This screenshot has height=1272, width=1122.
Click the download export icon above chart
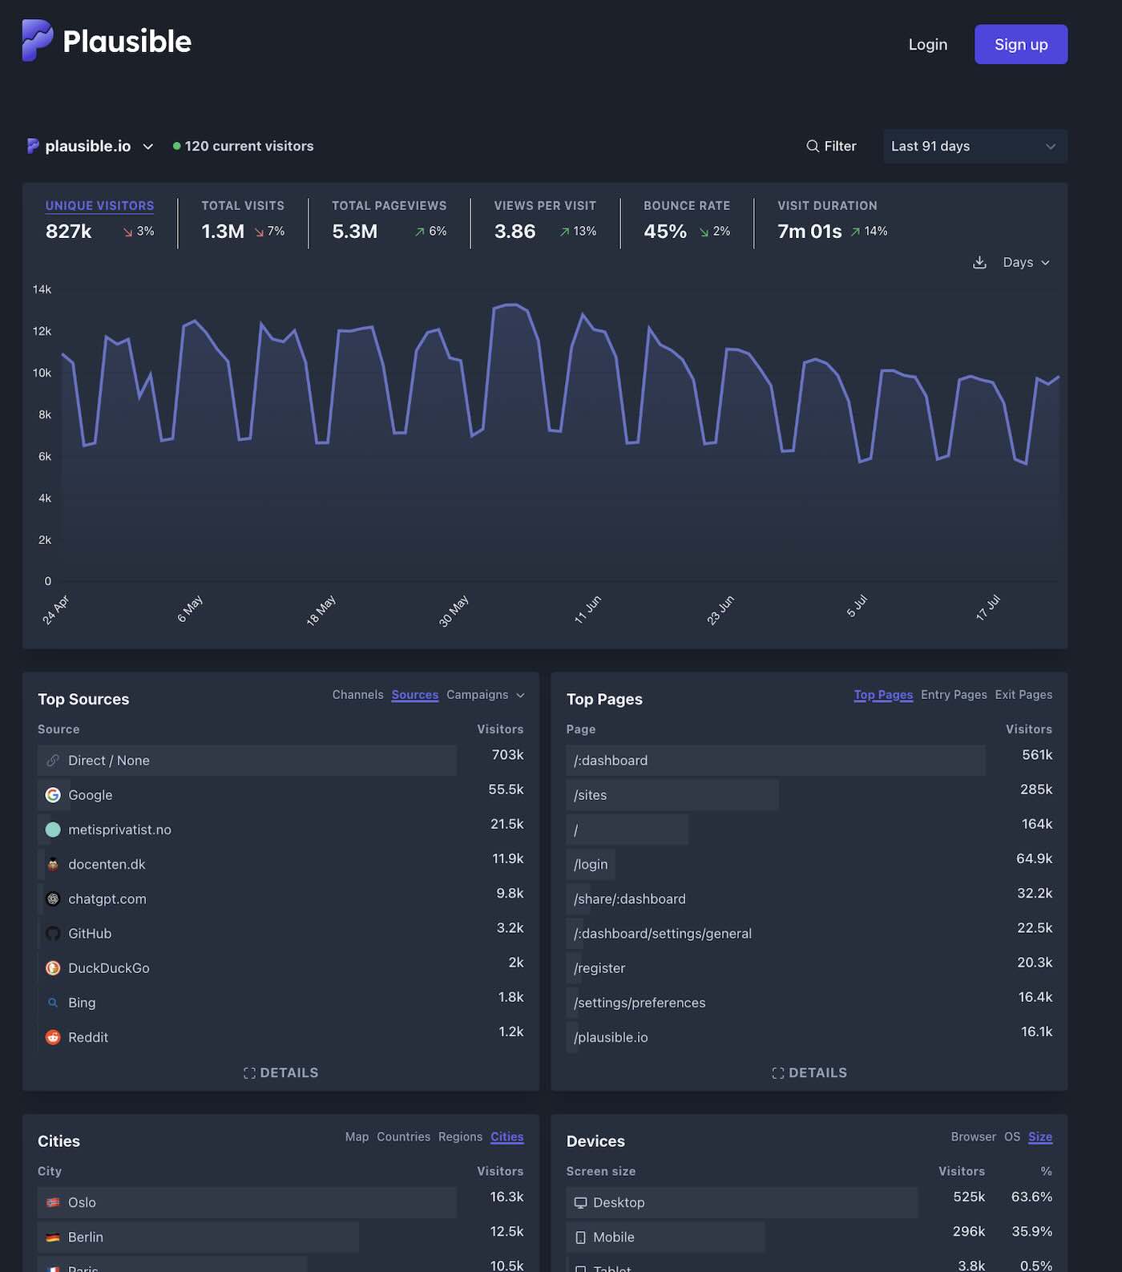click(x=979, y=263)
